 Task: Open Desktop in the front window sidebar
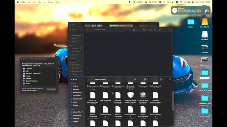pyautogui.click(x=76, y=119)
